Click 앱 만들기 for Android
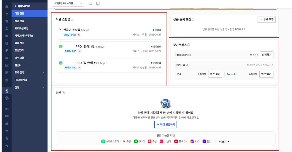Viewport: 292px width, 152px height. tap(266, 74)
